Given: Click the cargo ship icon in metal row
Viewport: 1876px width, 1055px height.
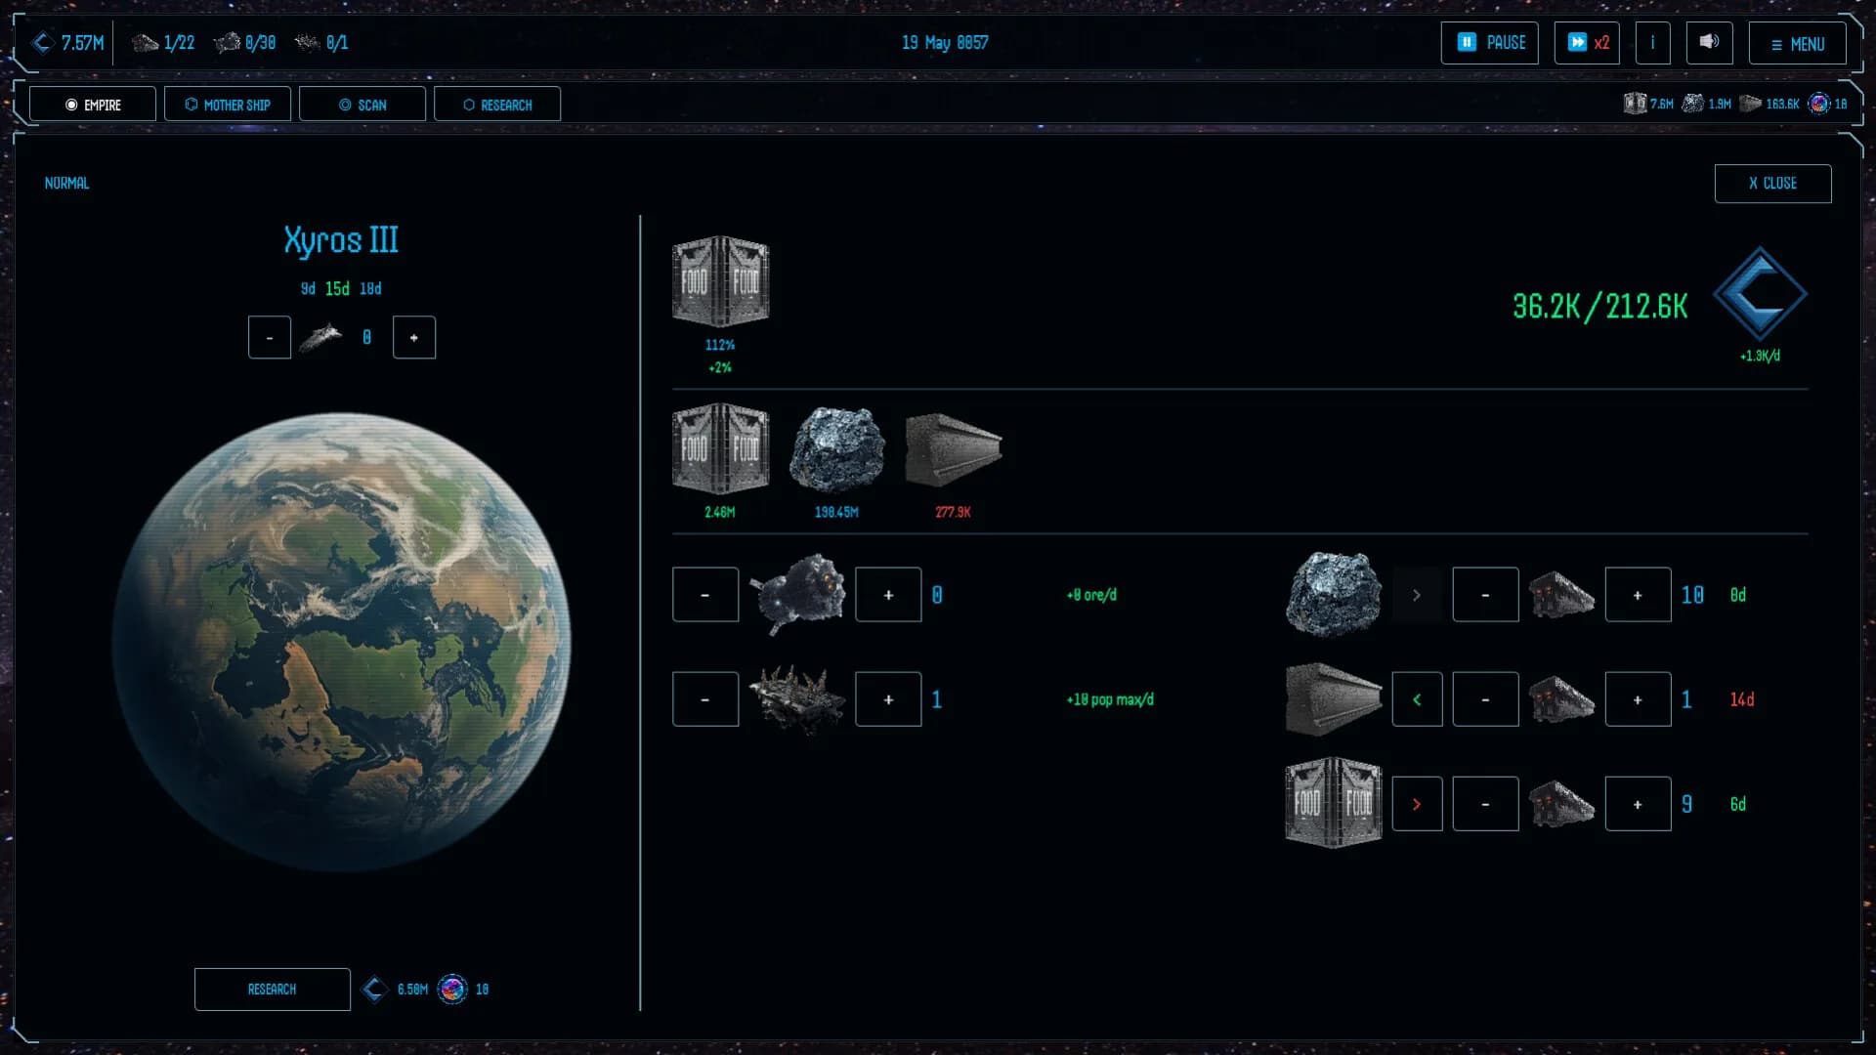Looking at the screenshot, I should 1561,699.
